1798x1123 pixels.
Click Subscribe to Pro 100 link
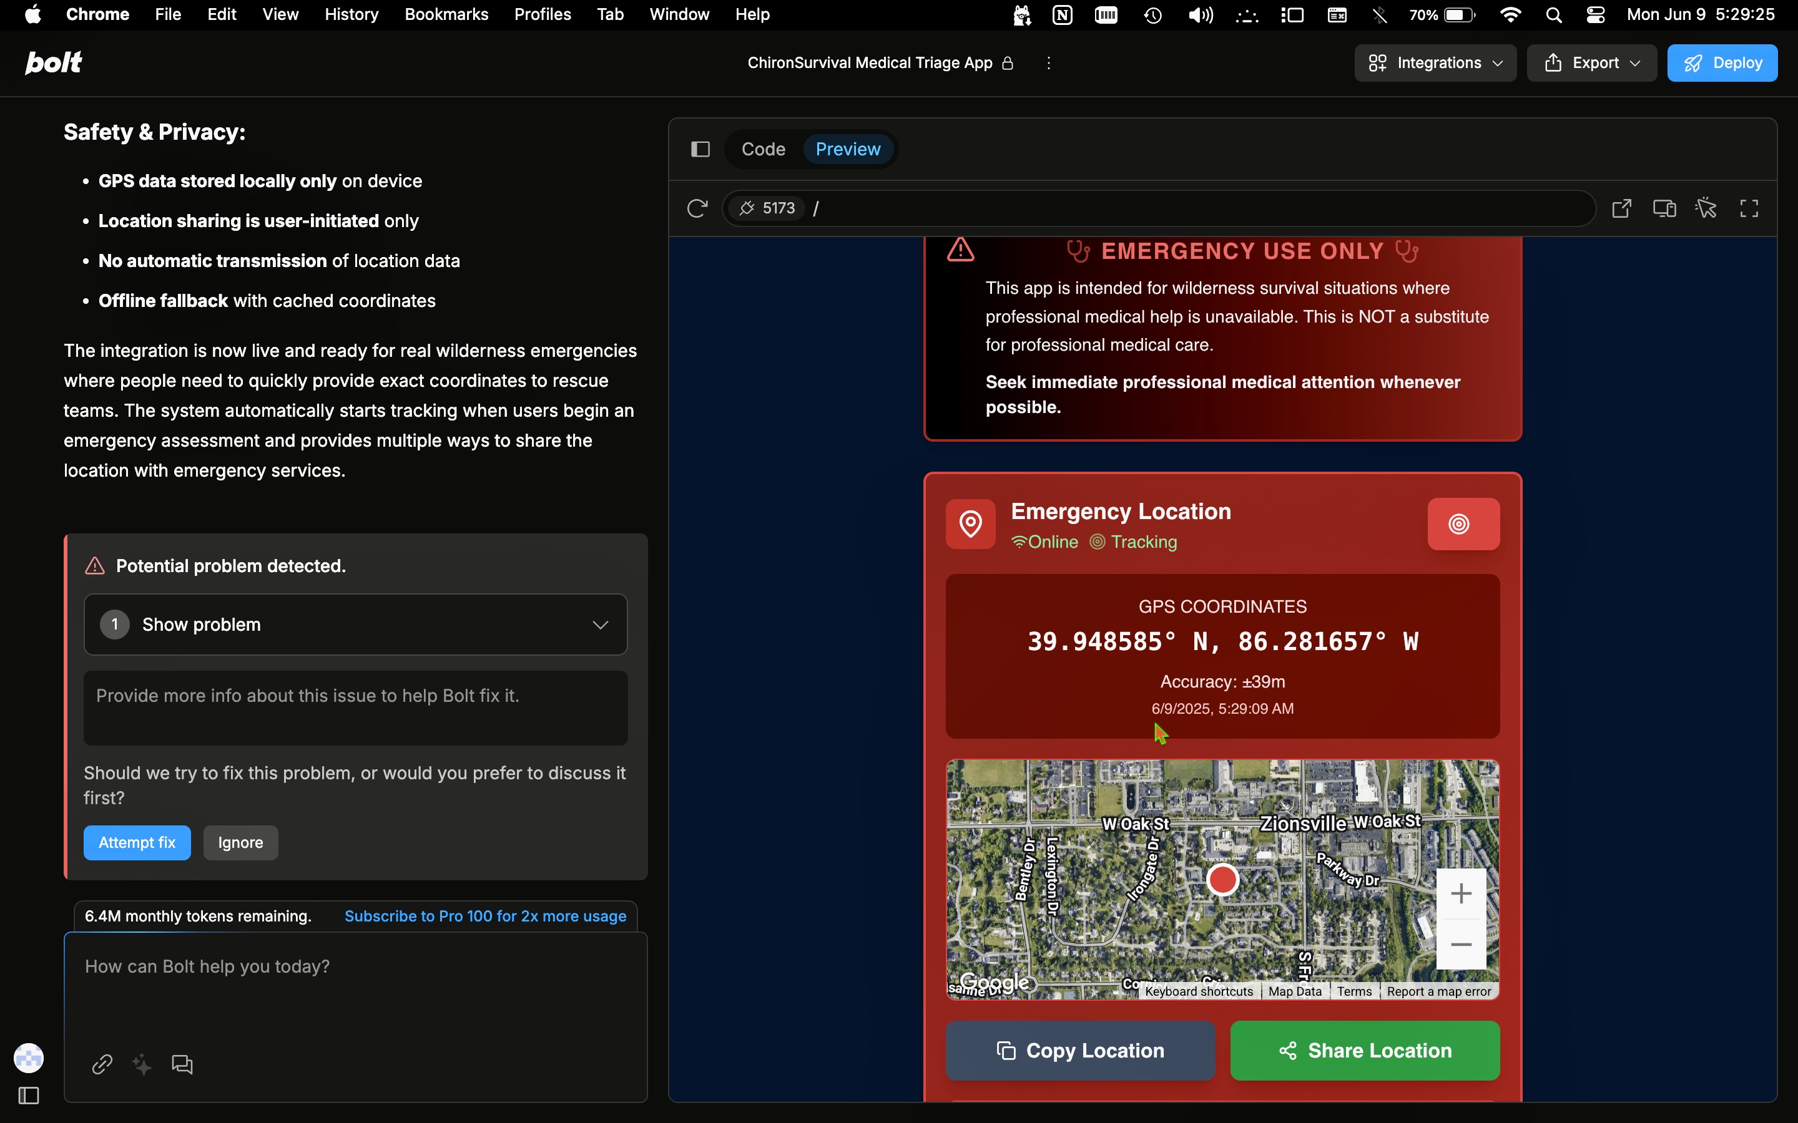tap(485, 916)
